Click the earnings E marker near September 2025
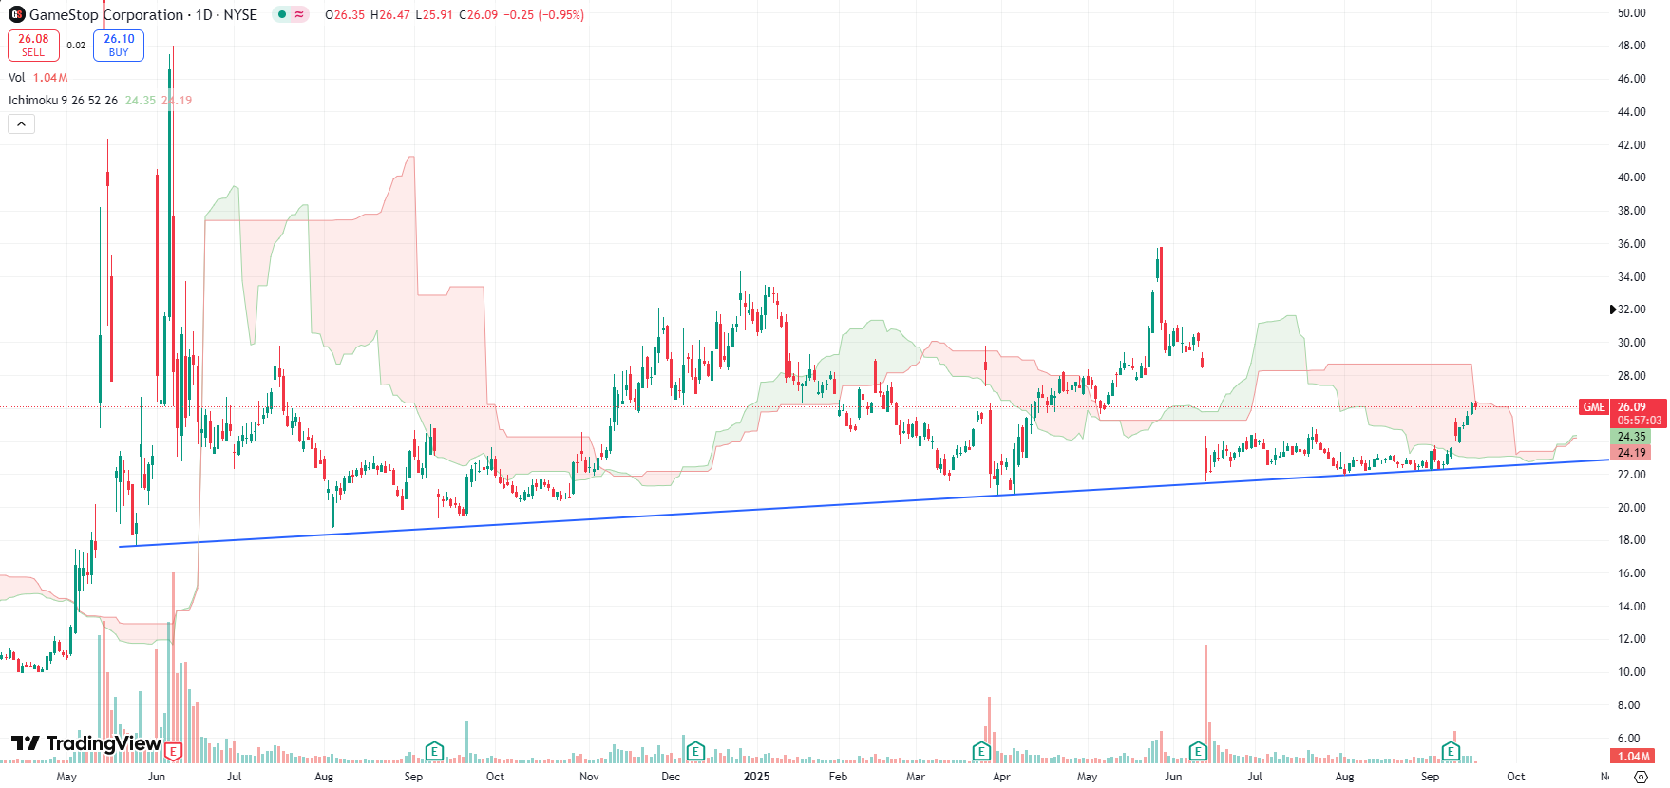Screen dimensions: 1670x788 point(1451,751)
